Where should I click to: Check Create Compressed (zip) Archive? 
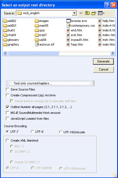(7, 95)
